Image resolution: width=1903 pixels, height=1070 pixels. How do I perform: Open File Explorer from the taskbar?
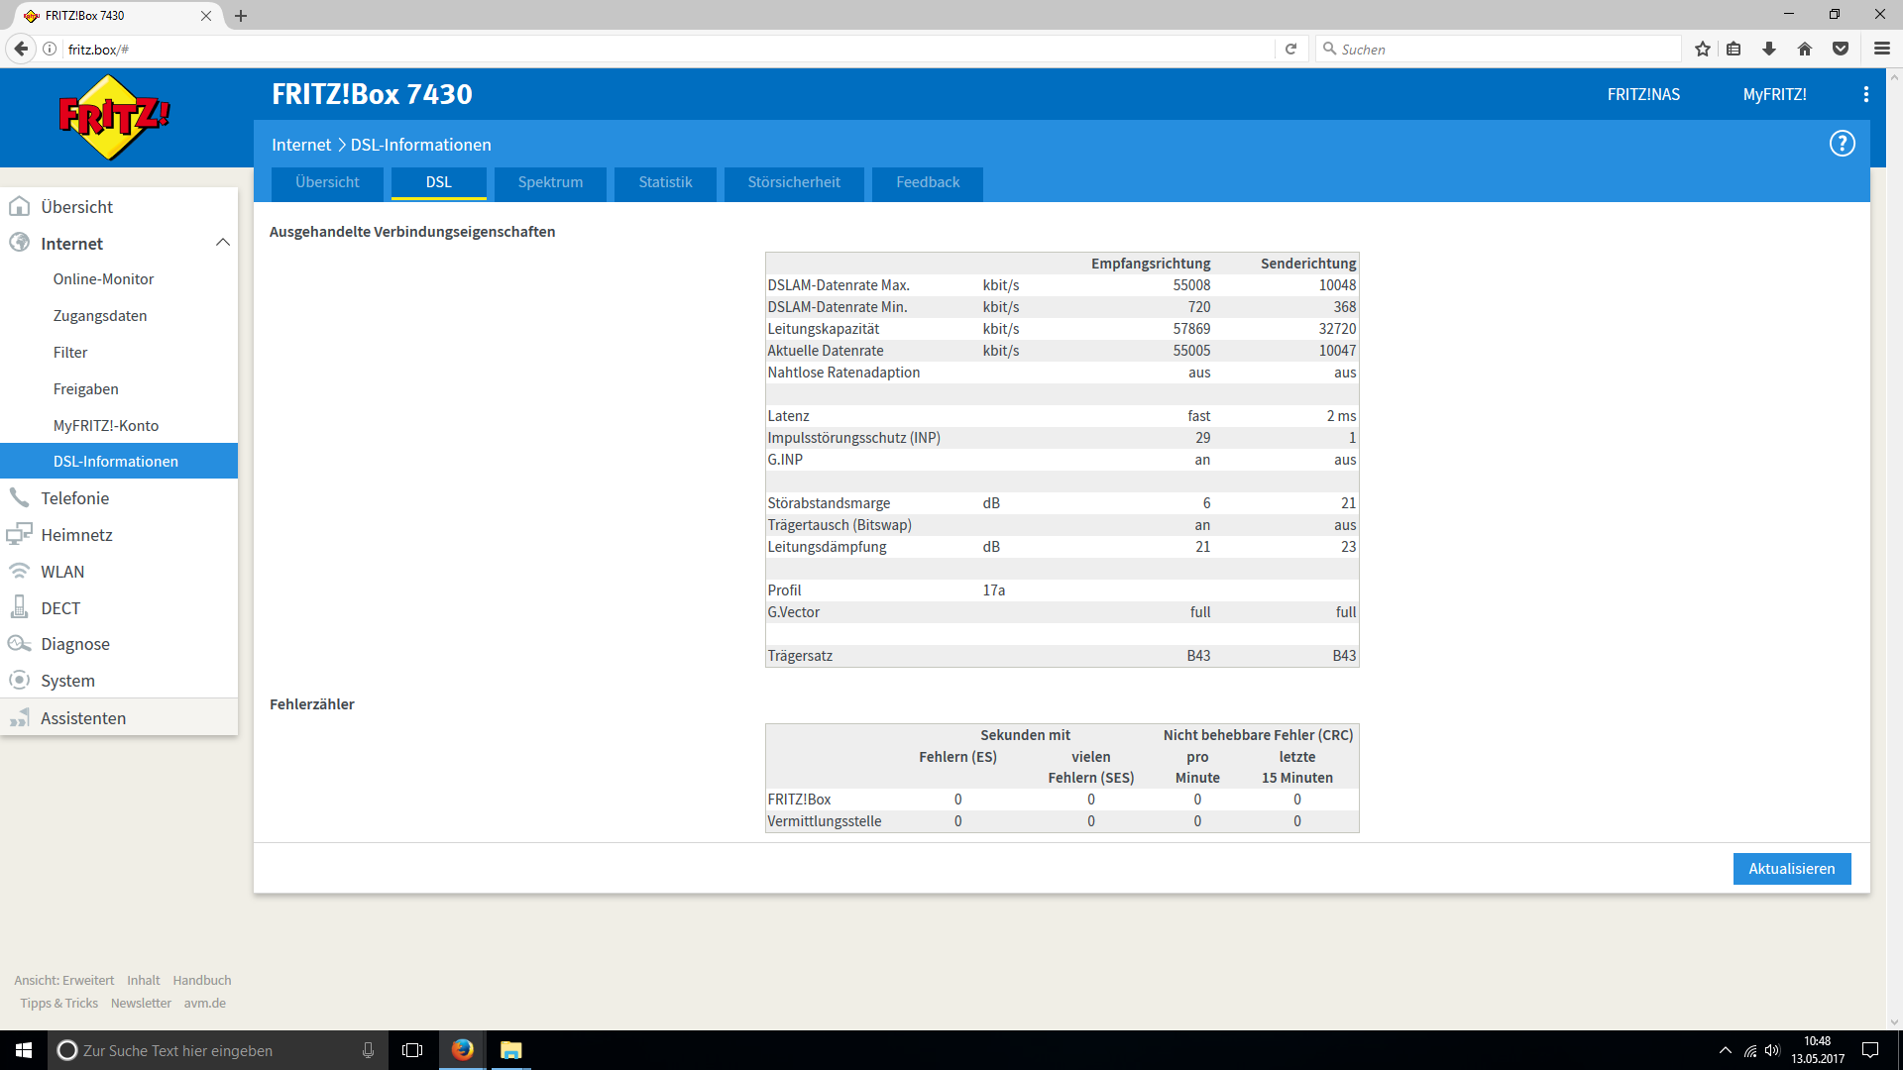[x=510, y=1050]
